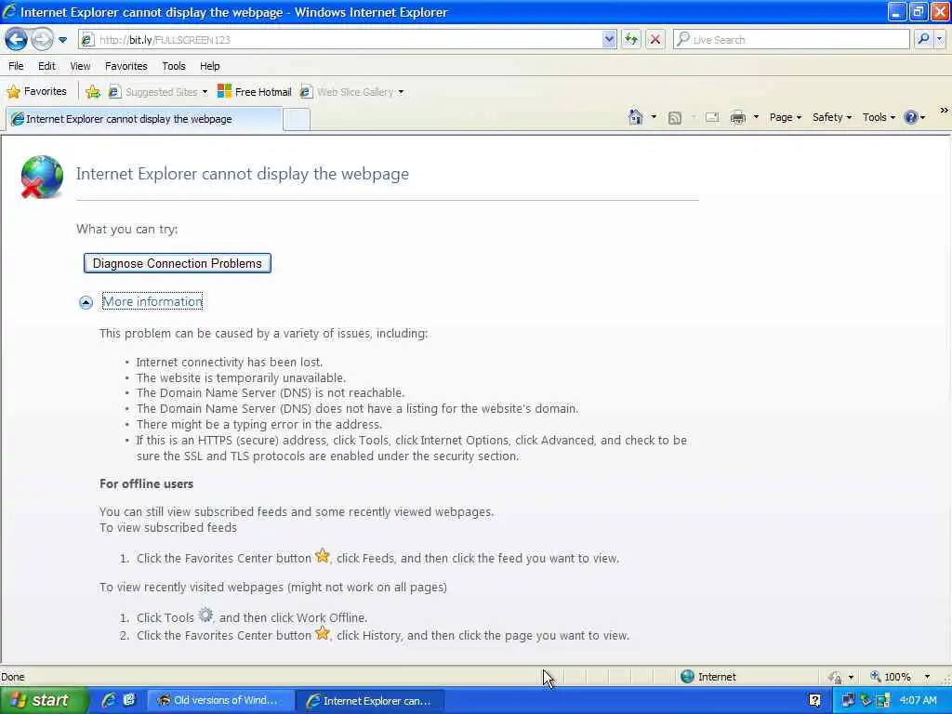Open the View menu
This screenshot has width=952, height=714.
pos(80,66)
